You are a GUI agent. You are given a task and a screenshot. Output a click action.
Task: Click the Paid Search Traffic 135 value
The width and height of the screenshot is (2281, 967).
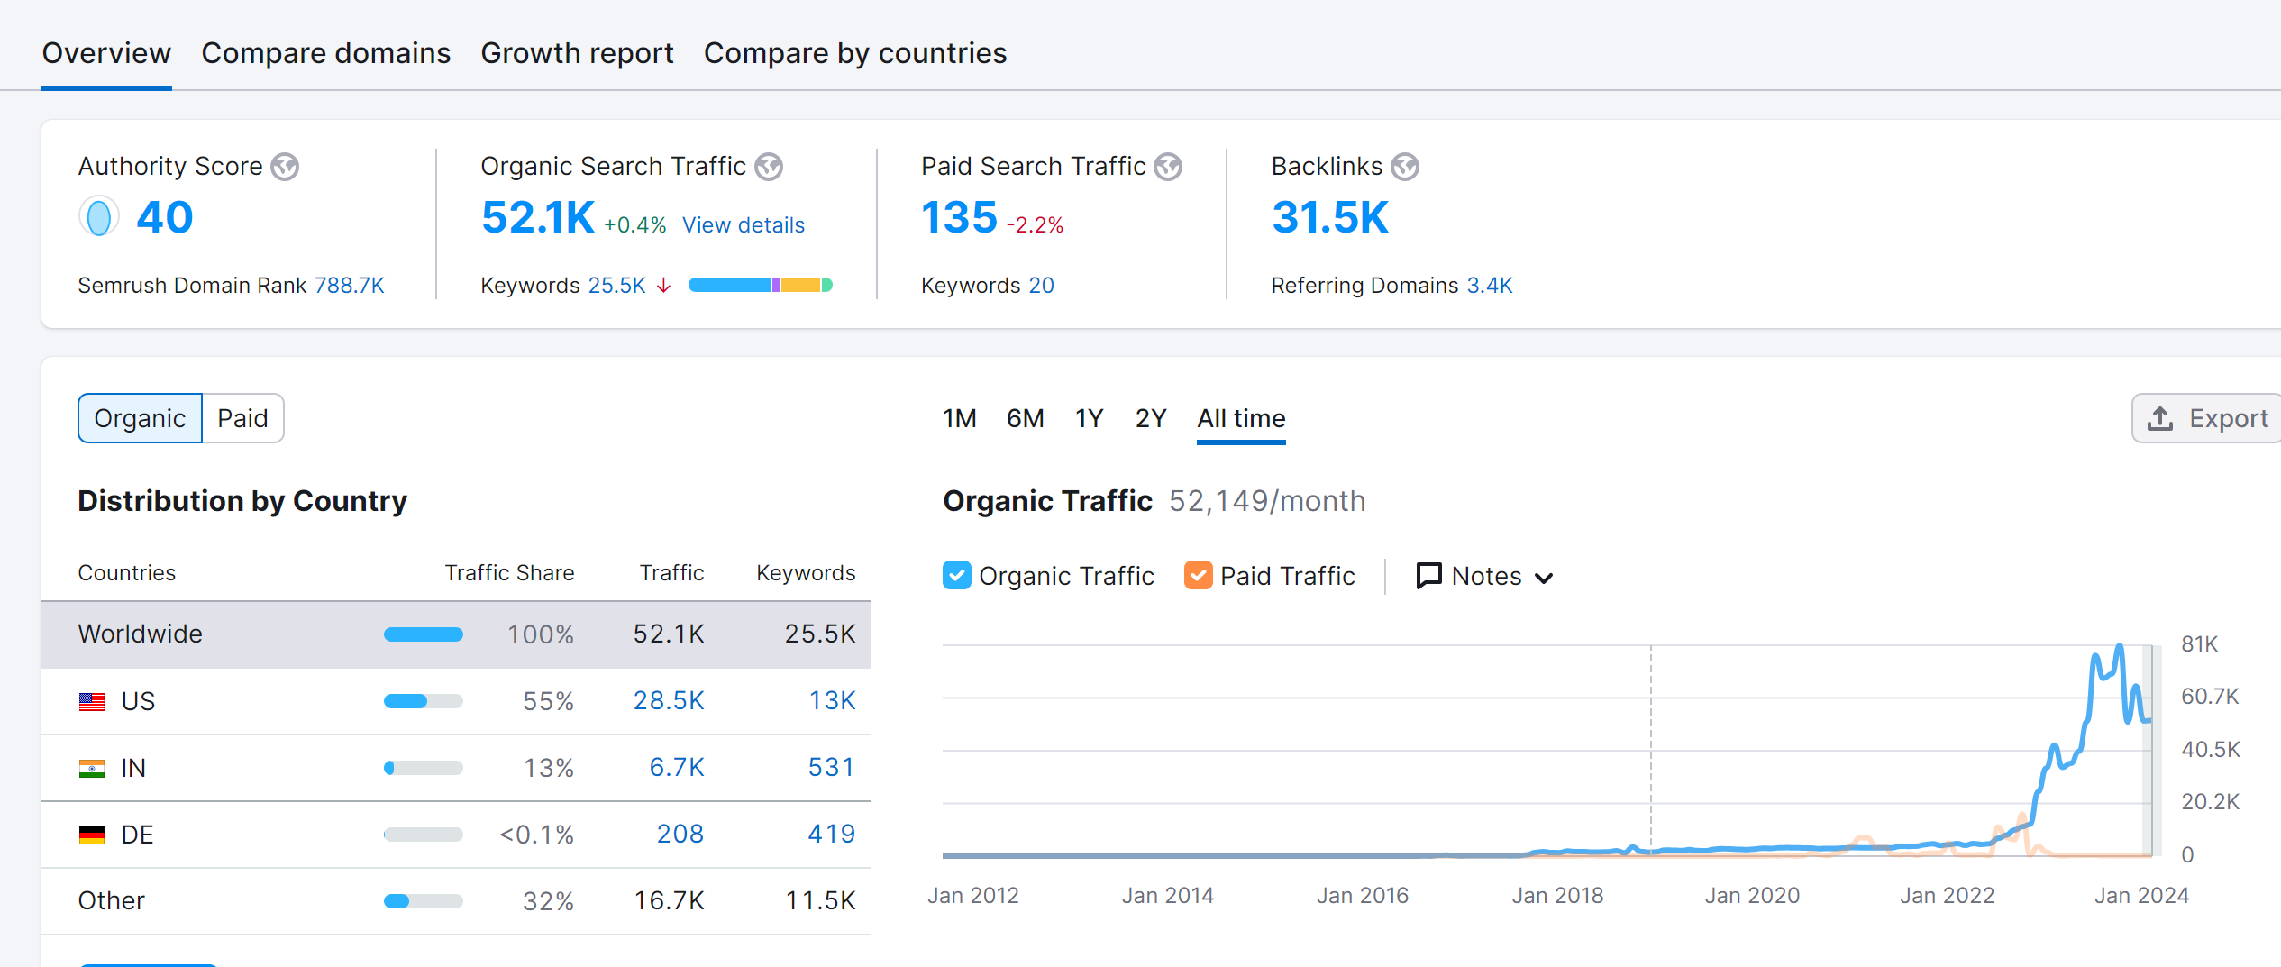click(x=959, y=217)
